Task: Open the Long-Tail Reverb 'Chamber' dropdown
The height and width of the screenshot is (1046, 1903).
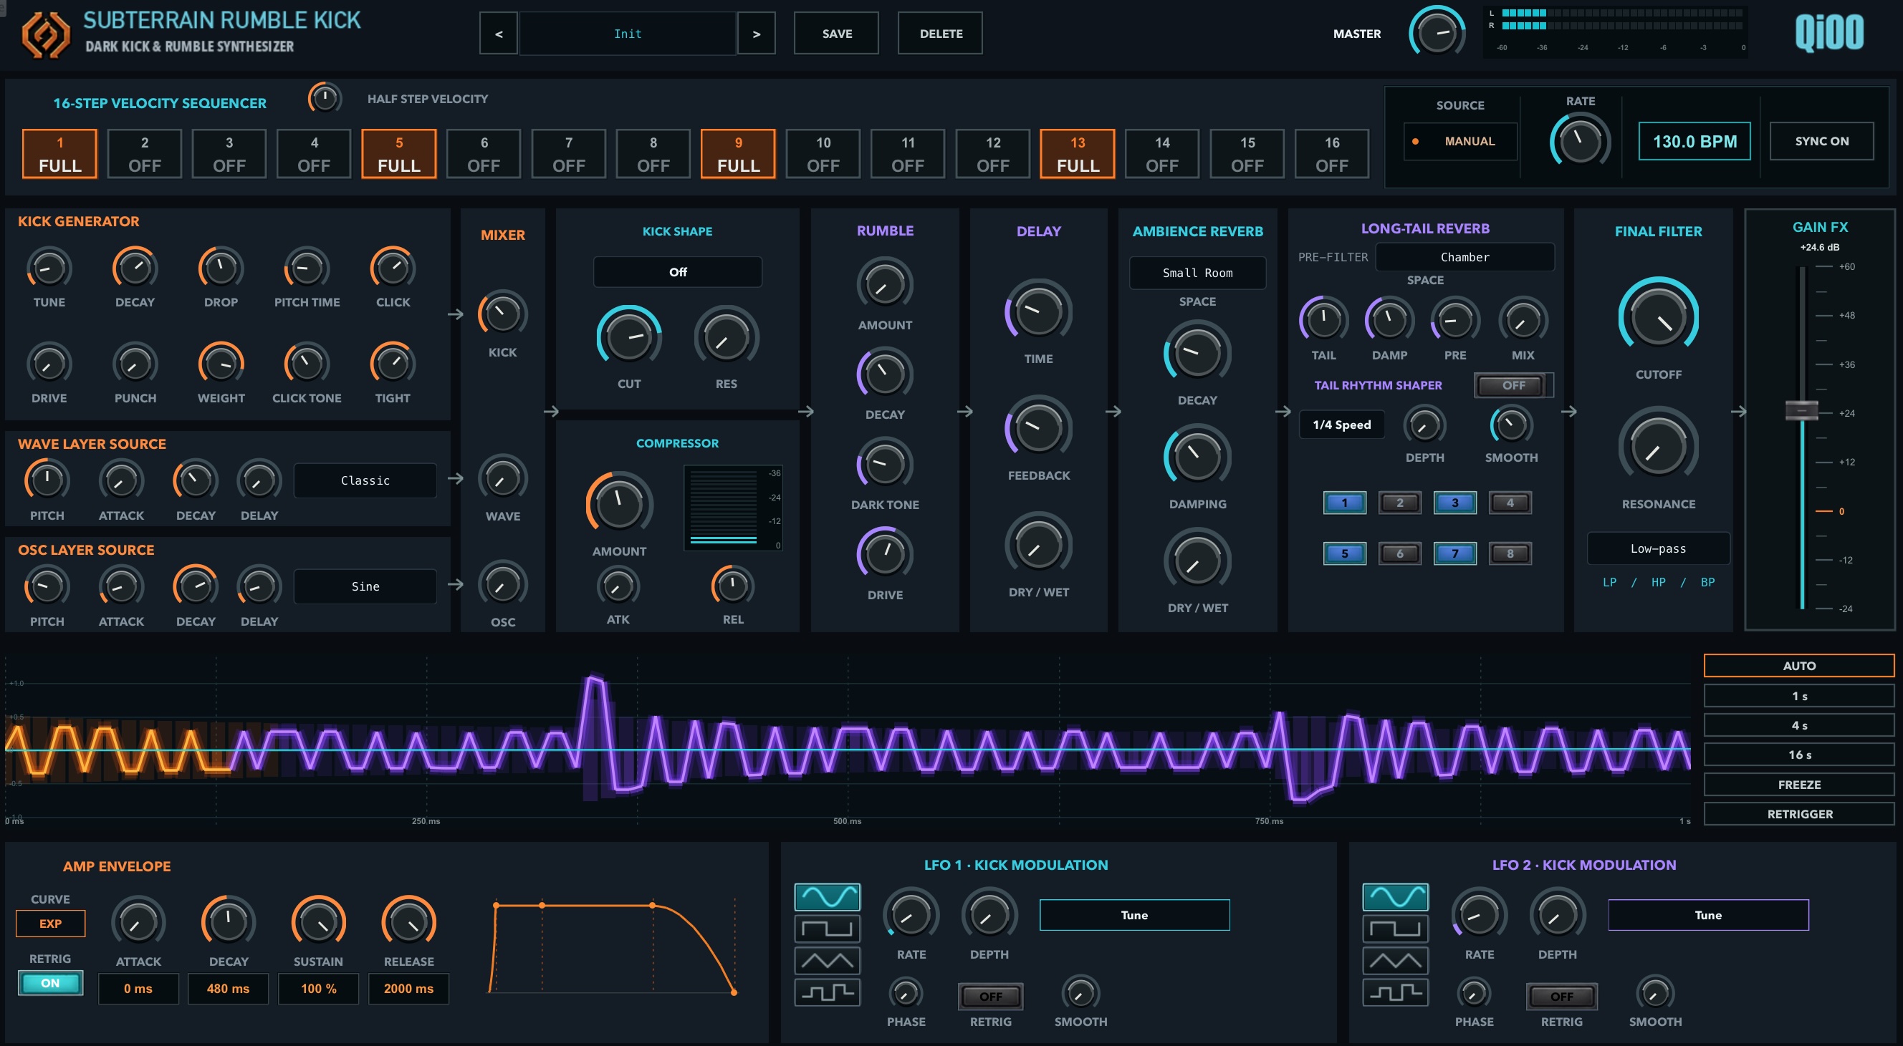Action: [x=1465, y=257]
